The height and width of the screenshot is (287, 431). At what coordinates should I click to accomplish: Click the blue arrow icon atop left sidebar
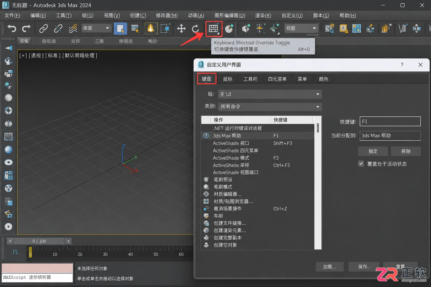click(9, 48)
